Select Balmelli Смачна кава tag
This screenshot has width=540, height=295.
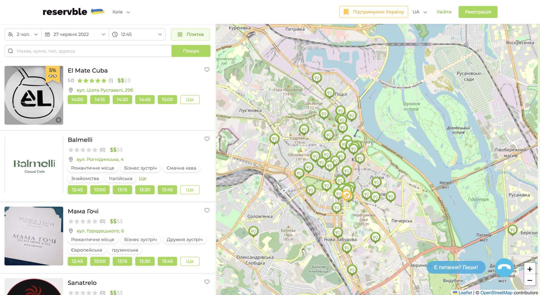click(181, 168)
